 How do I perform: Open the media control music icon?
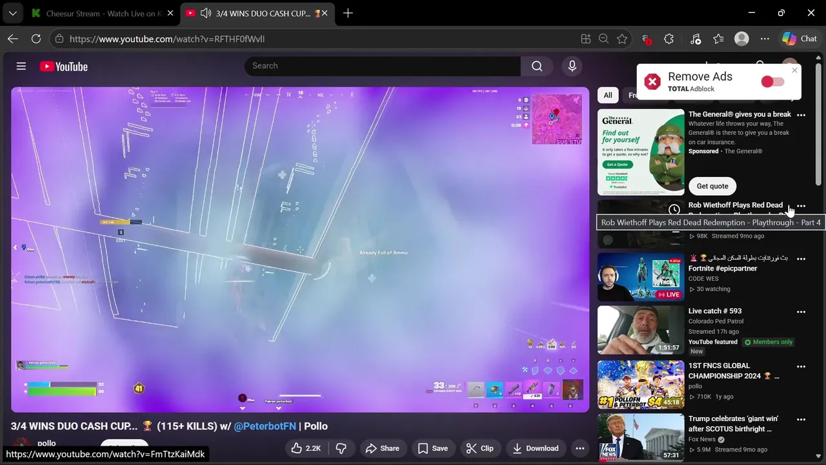tap(696, 39)
